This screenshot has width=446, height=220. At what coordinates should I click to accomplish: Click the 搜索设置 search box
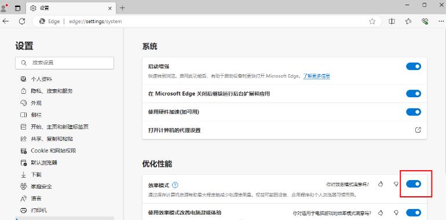pos(64,63)
